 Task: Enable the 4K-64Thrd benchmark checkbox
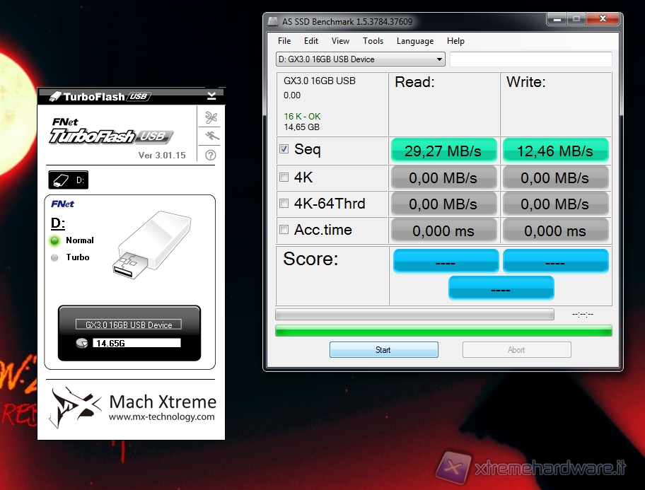tap(284, 204)
